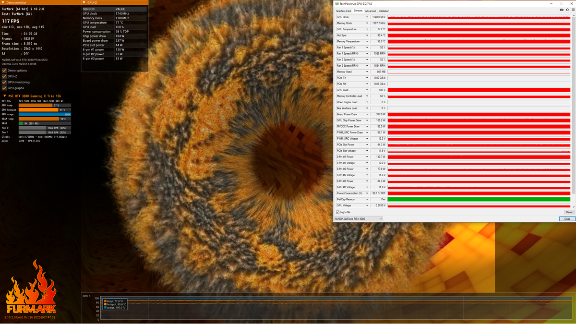
Task: Click the blue GPU usage bar
Action: (45, 114)
